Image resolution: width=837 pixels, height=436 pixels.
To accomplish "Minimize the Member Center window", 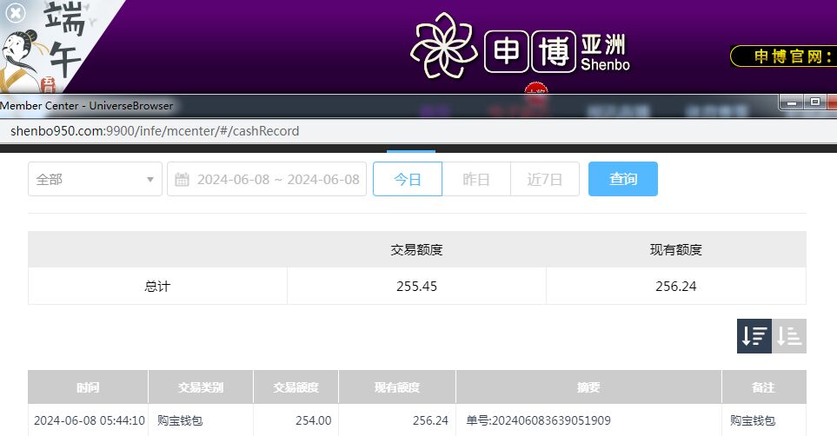I will tap(792, 102).
